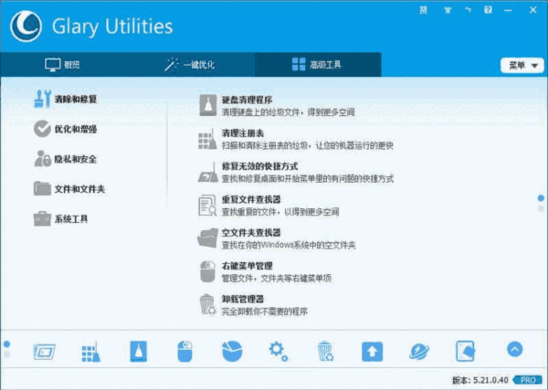This screenshot has width=548, height=390.
Task: Launch the 清理注册表 registry cleaner icon
Action: click(207, 139)
